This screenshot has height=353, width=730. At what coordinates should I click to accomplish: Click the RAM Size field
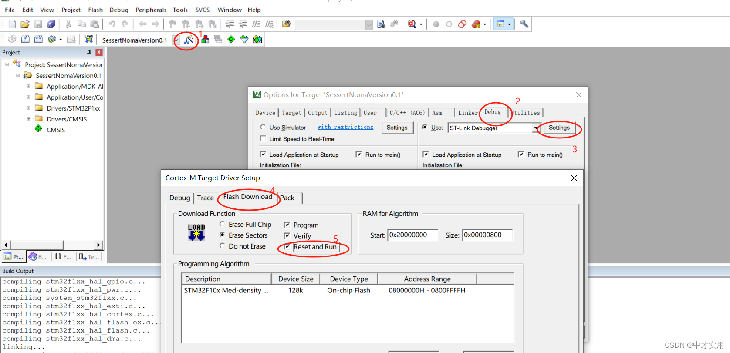(487, 235)
